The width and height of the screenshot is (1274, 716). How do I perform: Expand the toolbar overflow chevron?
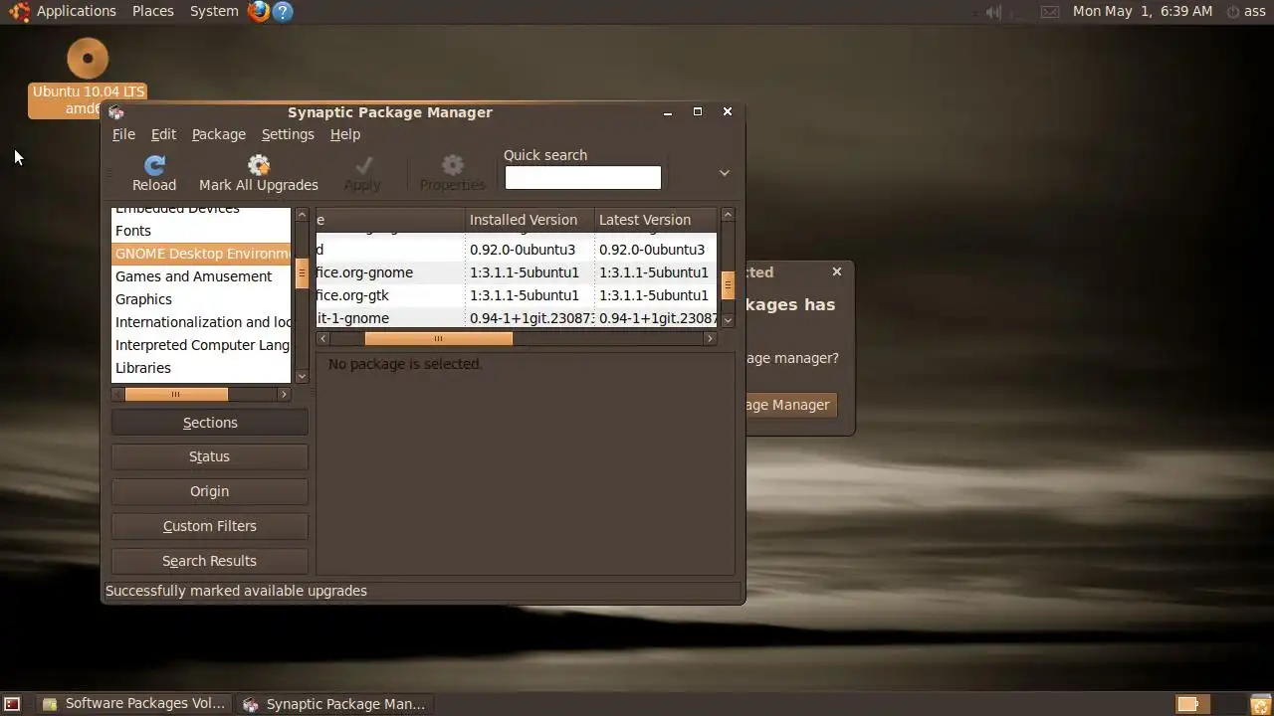[725, 173]
